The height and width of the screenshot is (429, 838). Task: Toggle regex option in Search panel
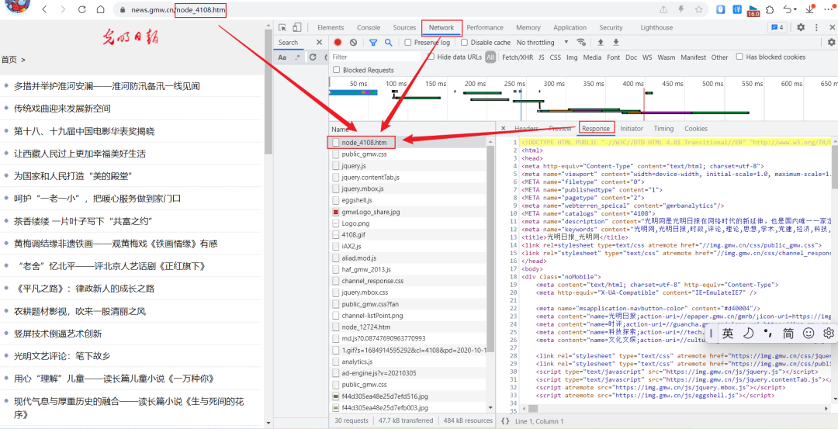298,57
